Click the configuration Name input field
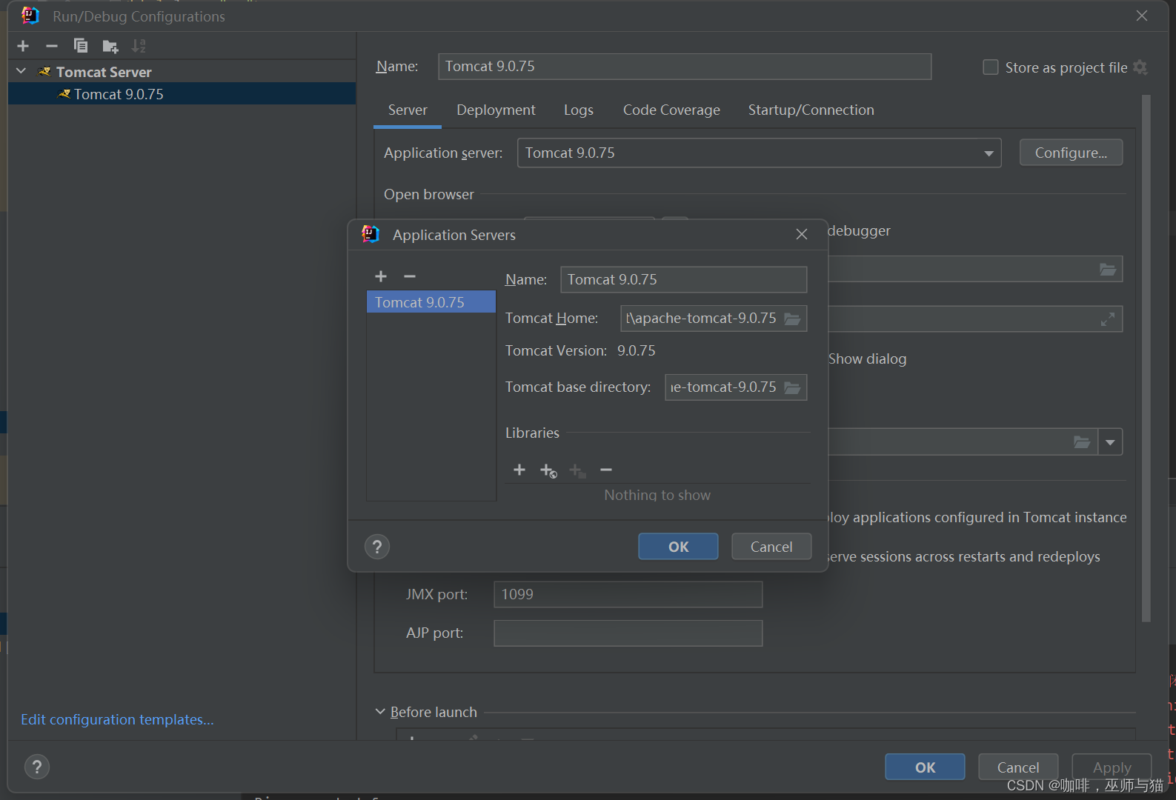The width and height of the screenshot is (1176, 800). click(685, 67)
